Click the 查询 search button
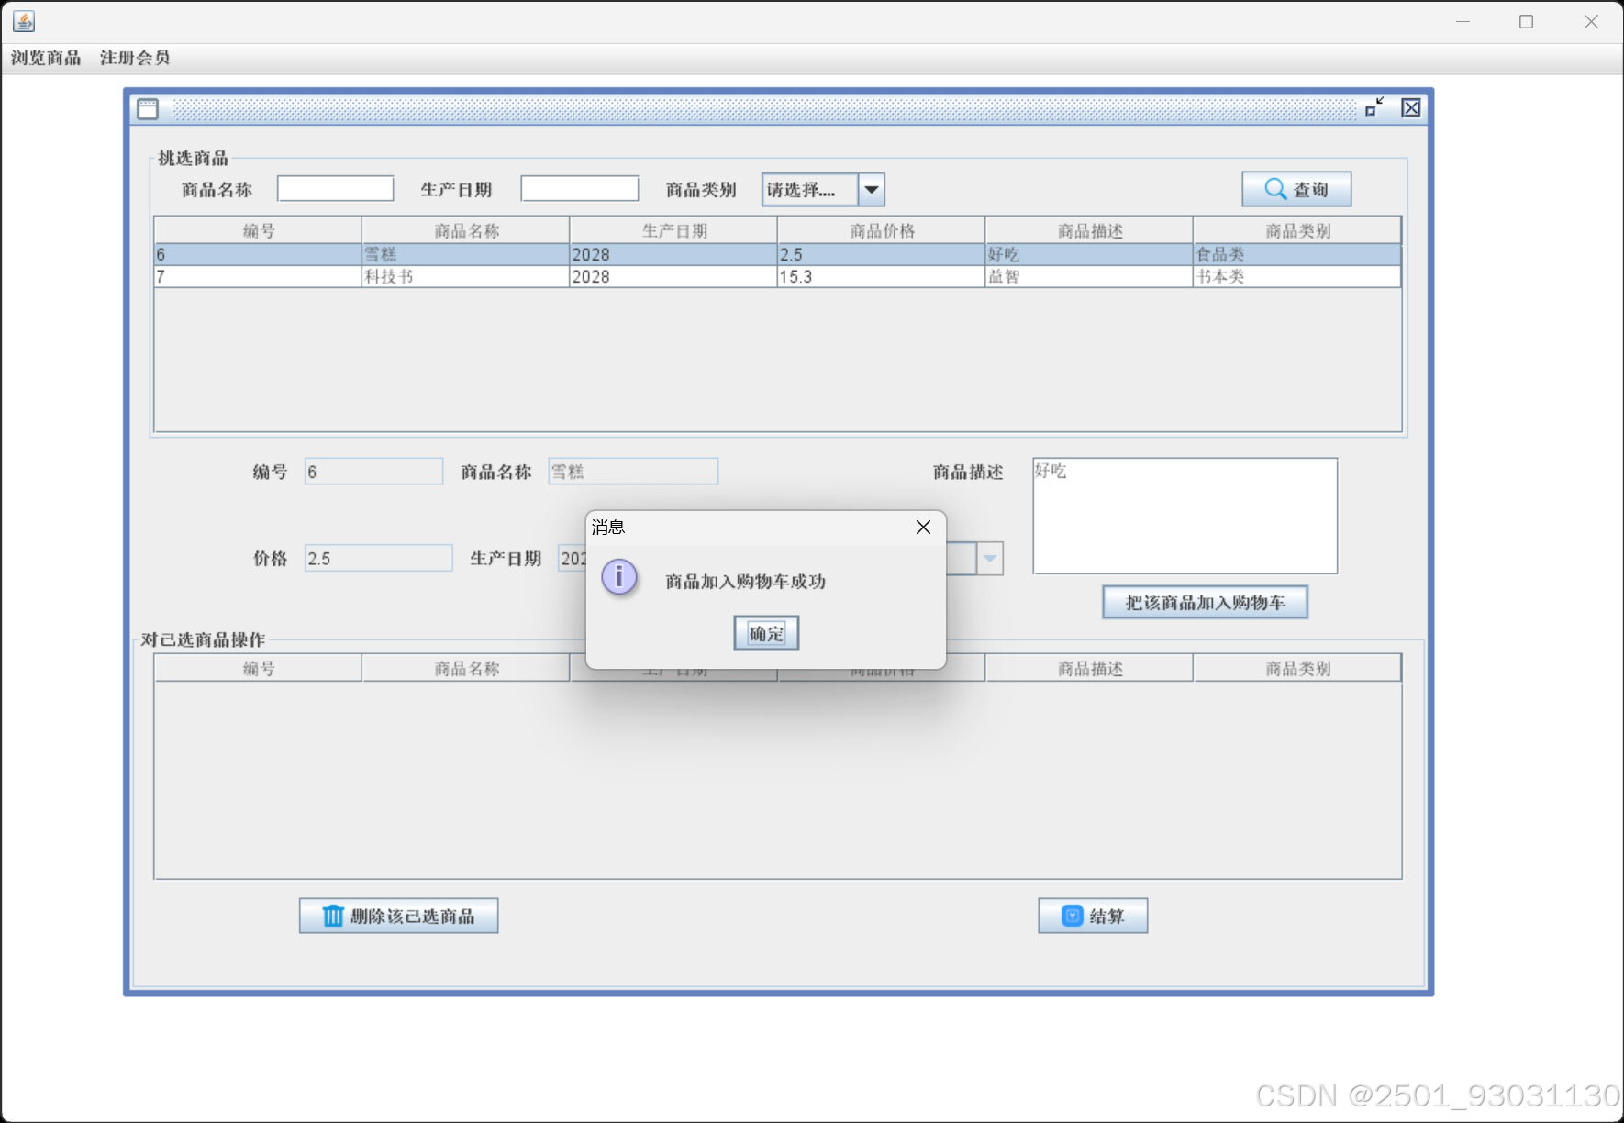 pyautogui.click(x=1296, y=189)
